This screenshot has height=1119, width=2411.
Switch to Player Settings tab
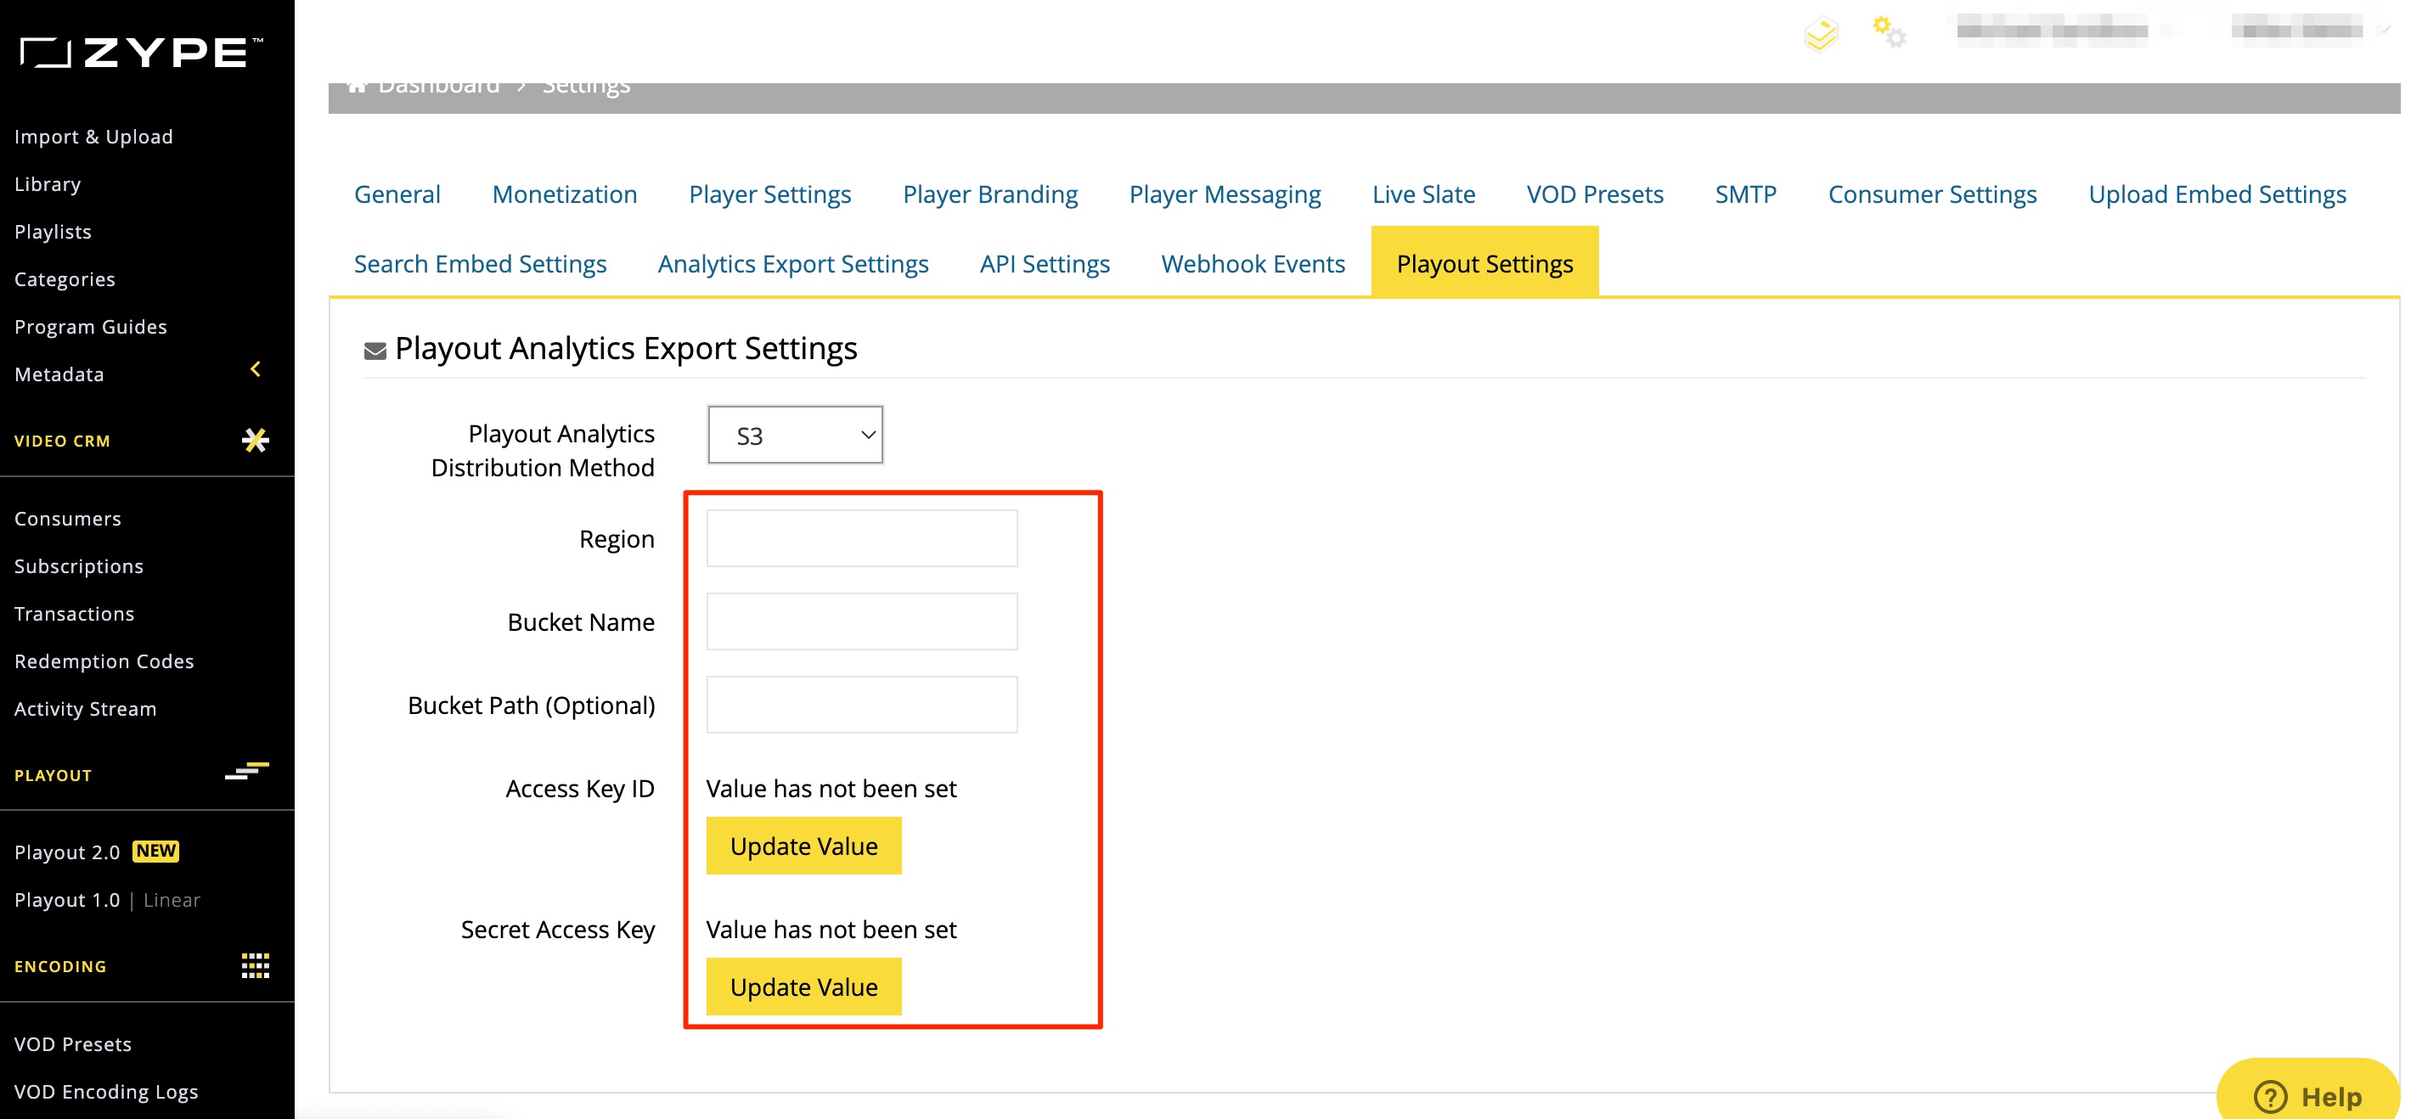(770, 194)
